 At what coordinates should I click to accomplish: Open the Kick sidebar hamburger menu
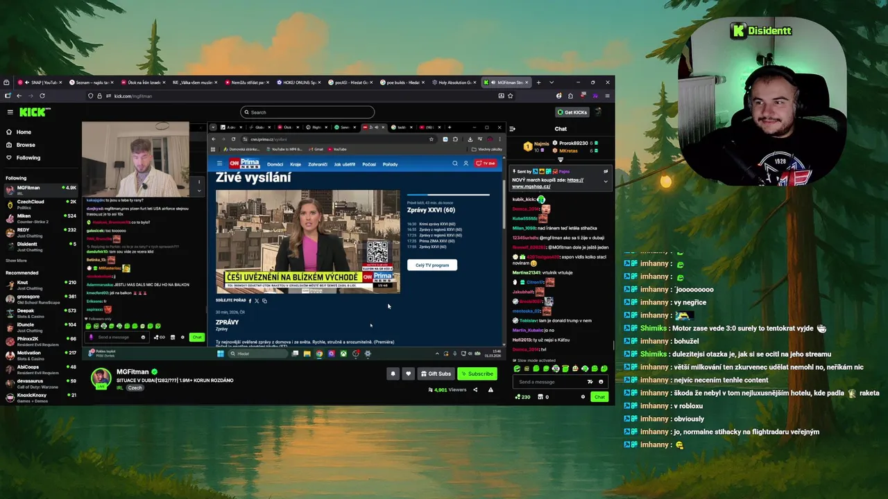(x=10, y=112)
